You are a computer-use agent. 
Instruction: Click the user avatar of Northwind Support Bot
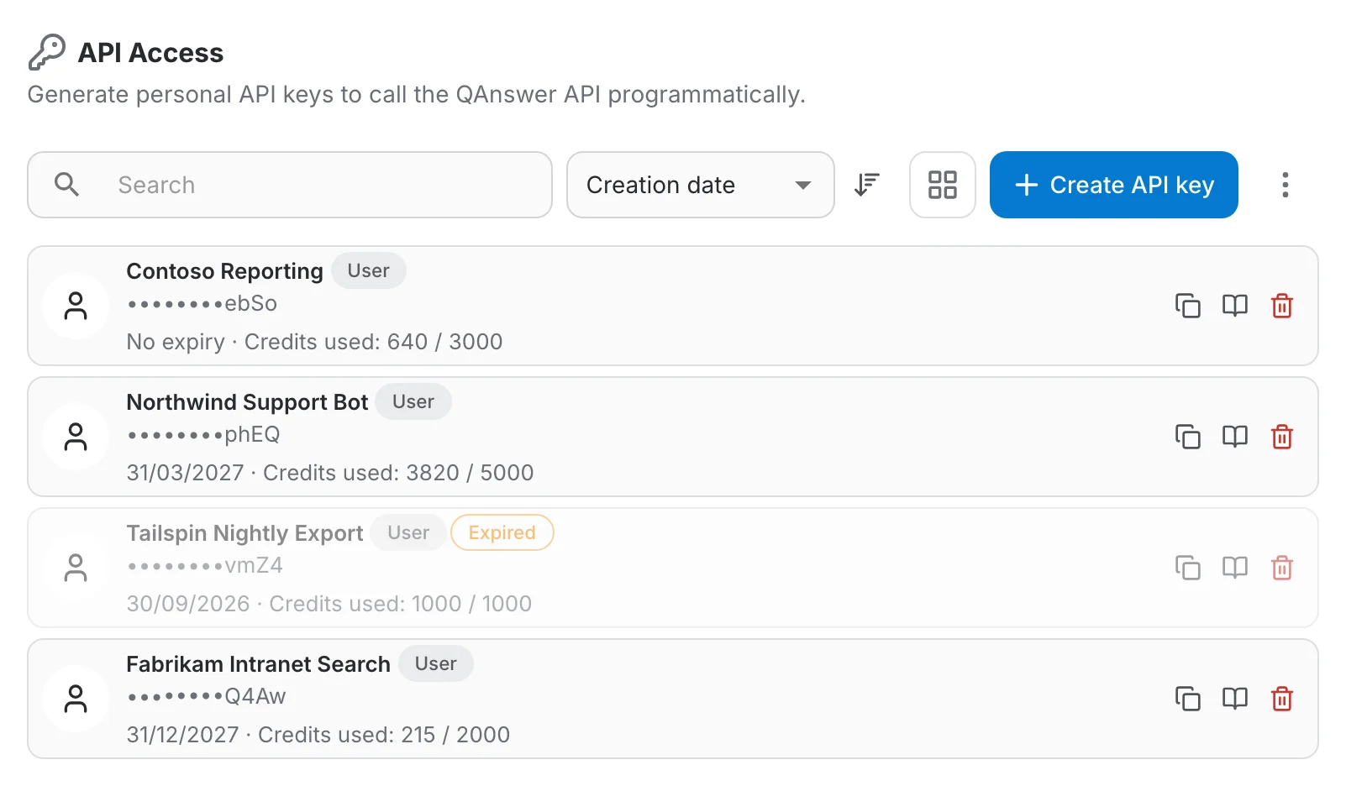(76, 437)
